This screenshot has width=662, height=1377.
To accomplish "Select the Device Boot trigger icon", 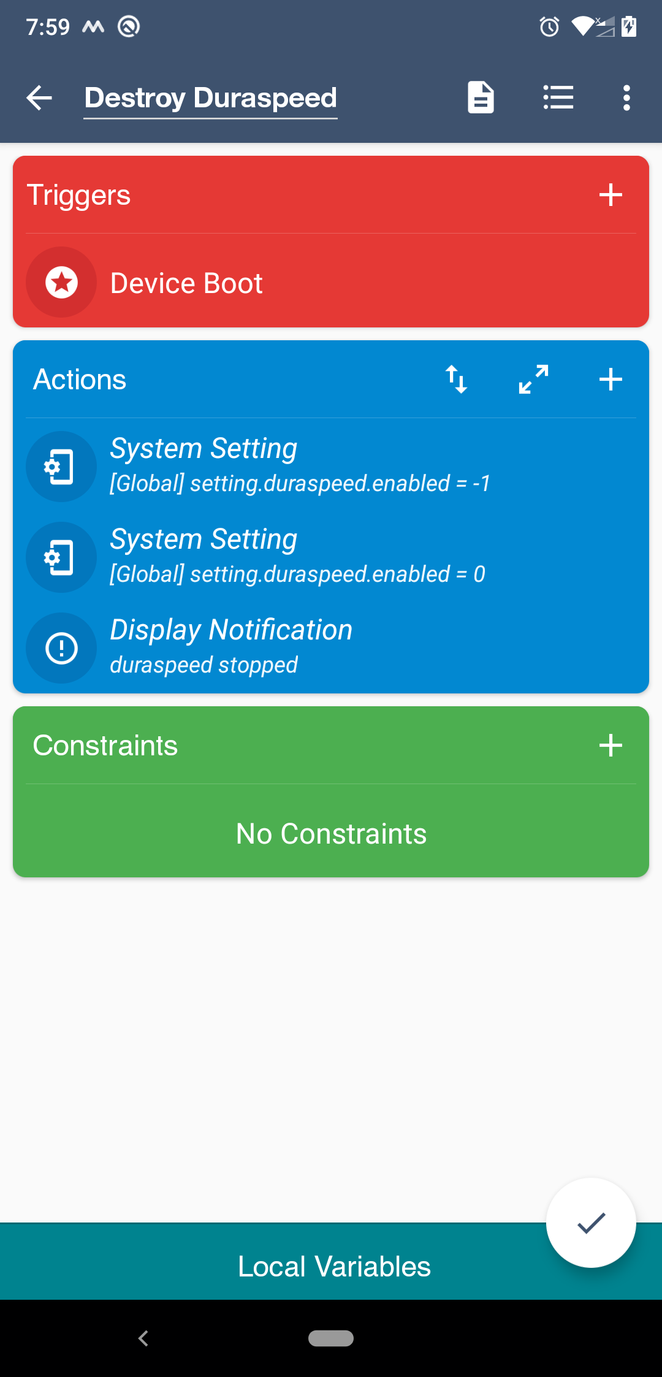I will pos(61,283).
